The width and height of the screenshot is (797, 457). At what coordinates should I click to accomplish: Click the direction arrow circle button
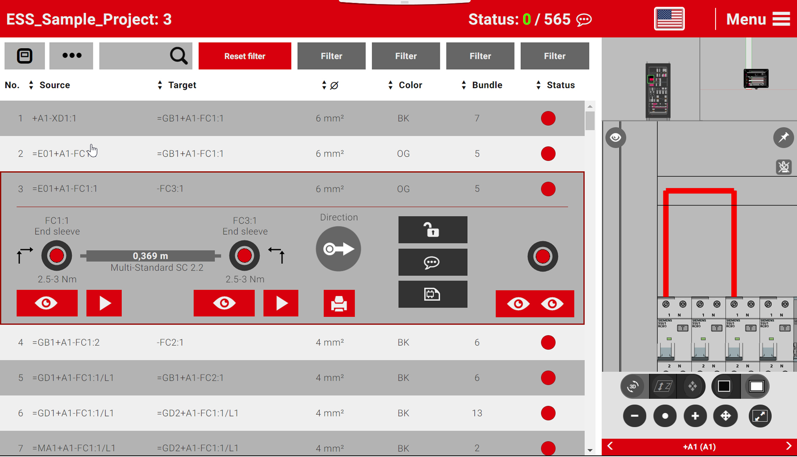(x=338, y=249)
